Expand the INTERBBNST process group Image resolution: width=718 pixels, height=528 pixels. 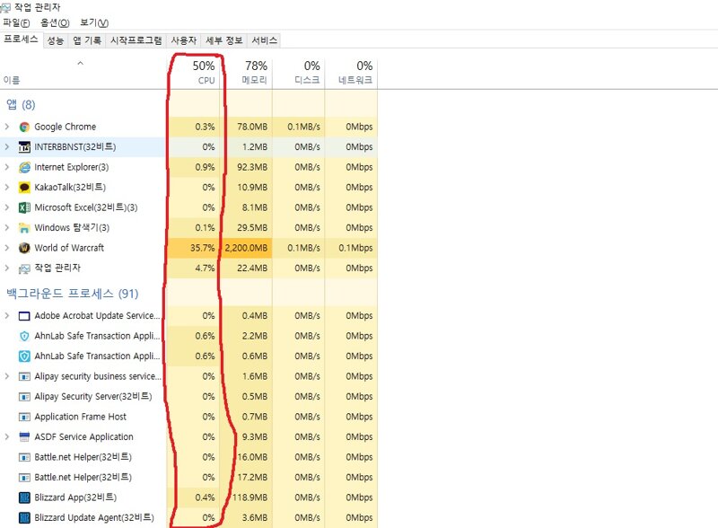pyautogui.click(x=7, y=146)
